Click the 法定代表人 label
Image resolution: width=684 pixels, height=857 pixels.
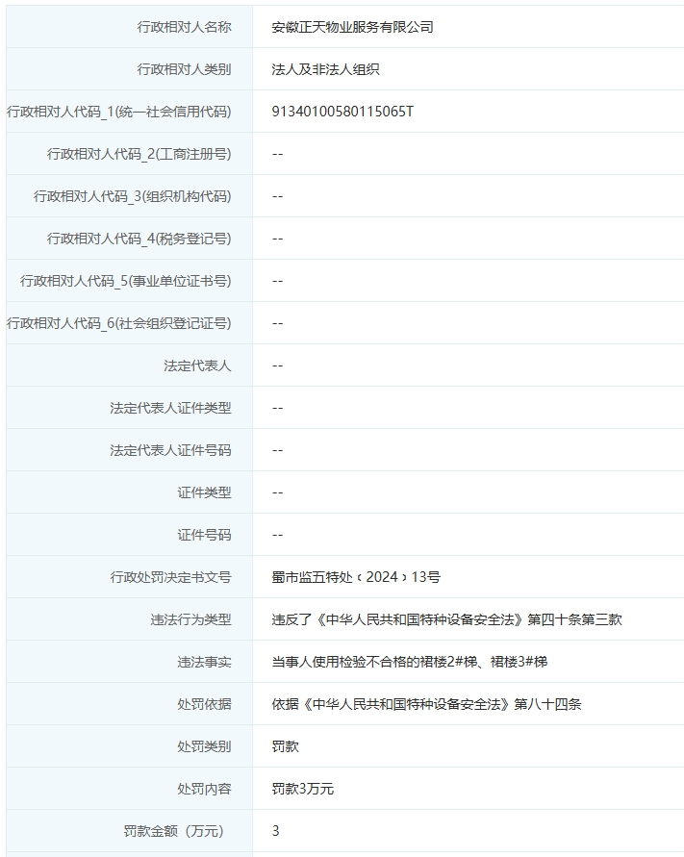[x=197, y=365]
